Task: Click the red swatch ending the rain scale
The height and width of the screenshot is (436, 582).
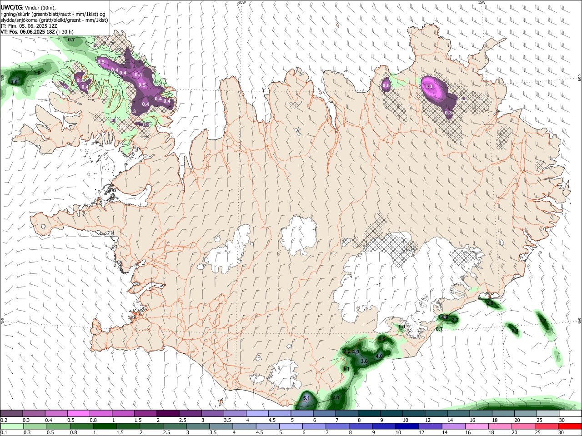Action: point(570,426)
